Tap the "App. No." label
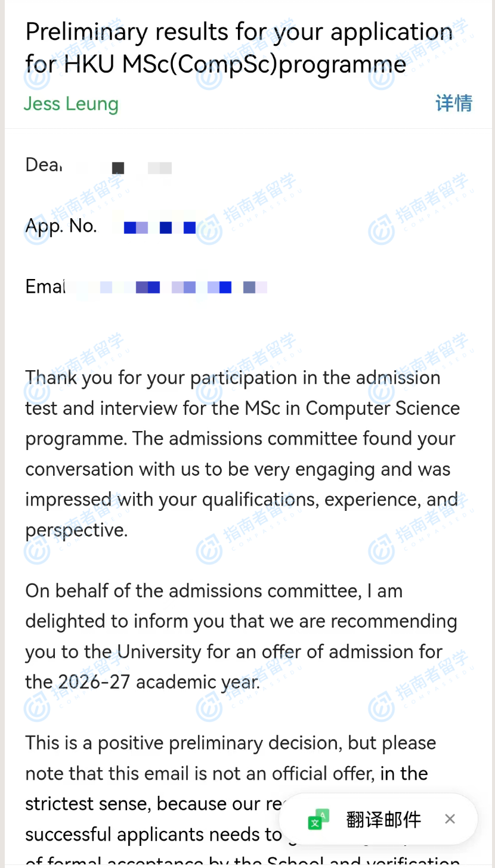495x868 pixels. pyautogui.click(x=61, y=225)
